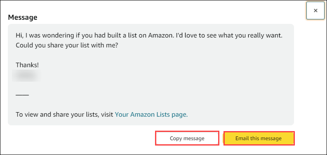Click the Thanks! line in the message
This screenshot has height=155, width=327.
tap(27, 65)
